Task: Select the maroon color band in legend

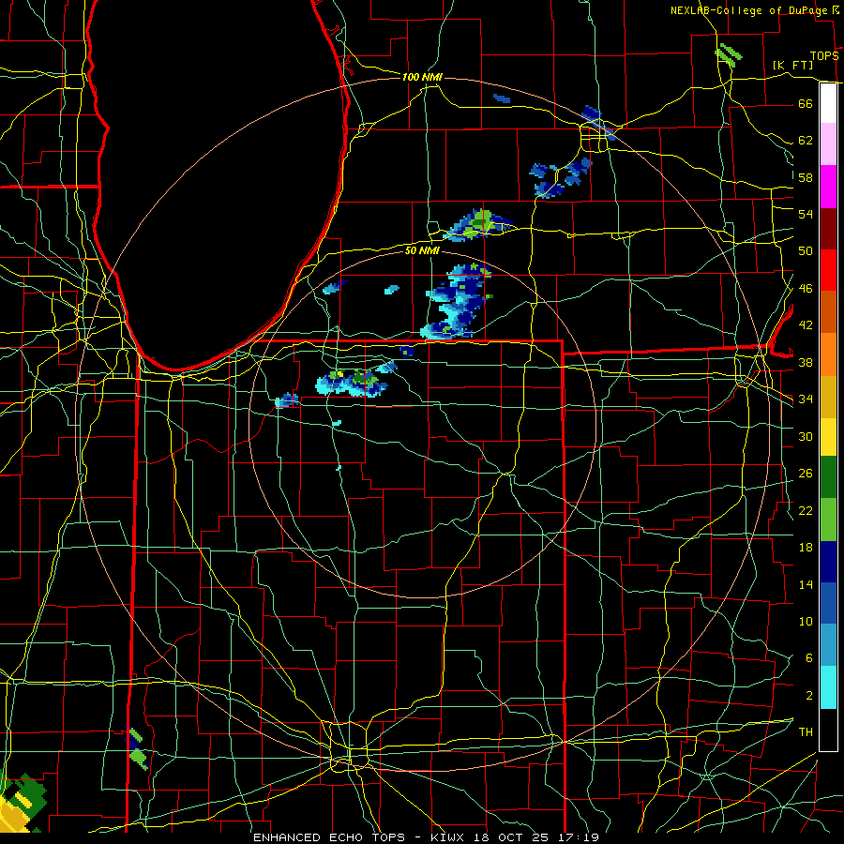Action: (828, 228)
